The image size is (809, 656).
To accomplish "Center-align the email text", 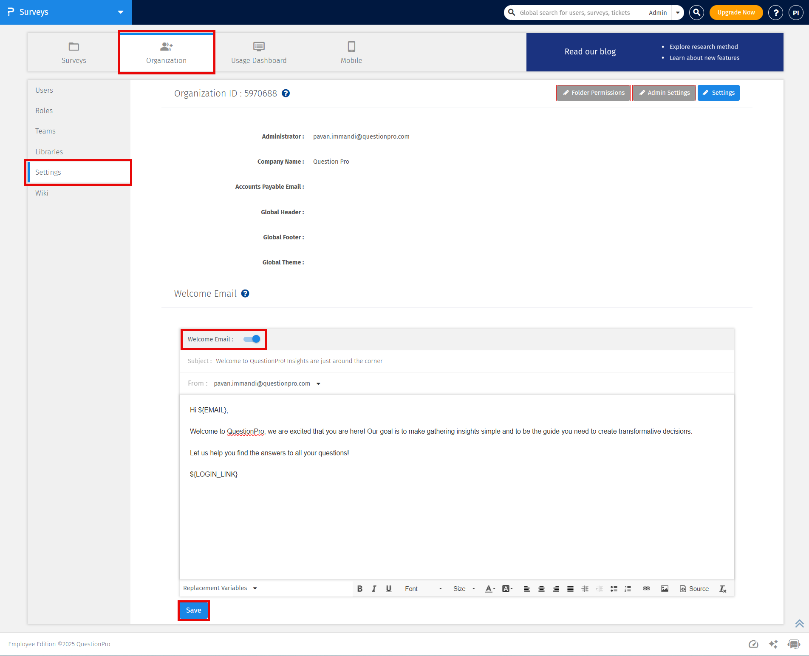I will coord(541,588).
